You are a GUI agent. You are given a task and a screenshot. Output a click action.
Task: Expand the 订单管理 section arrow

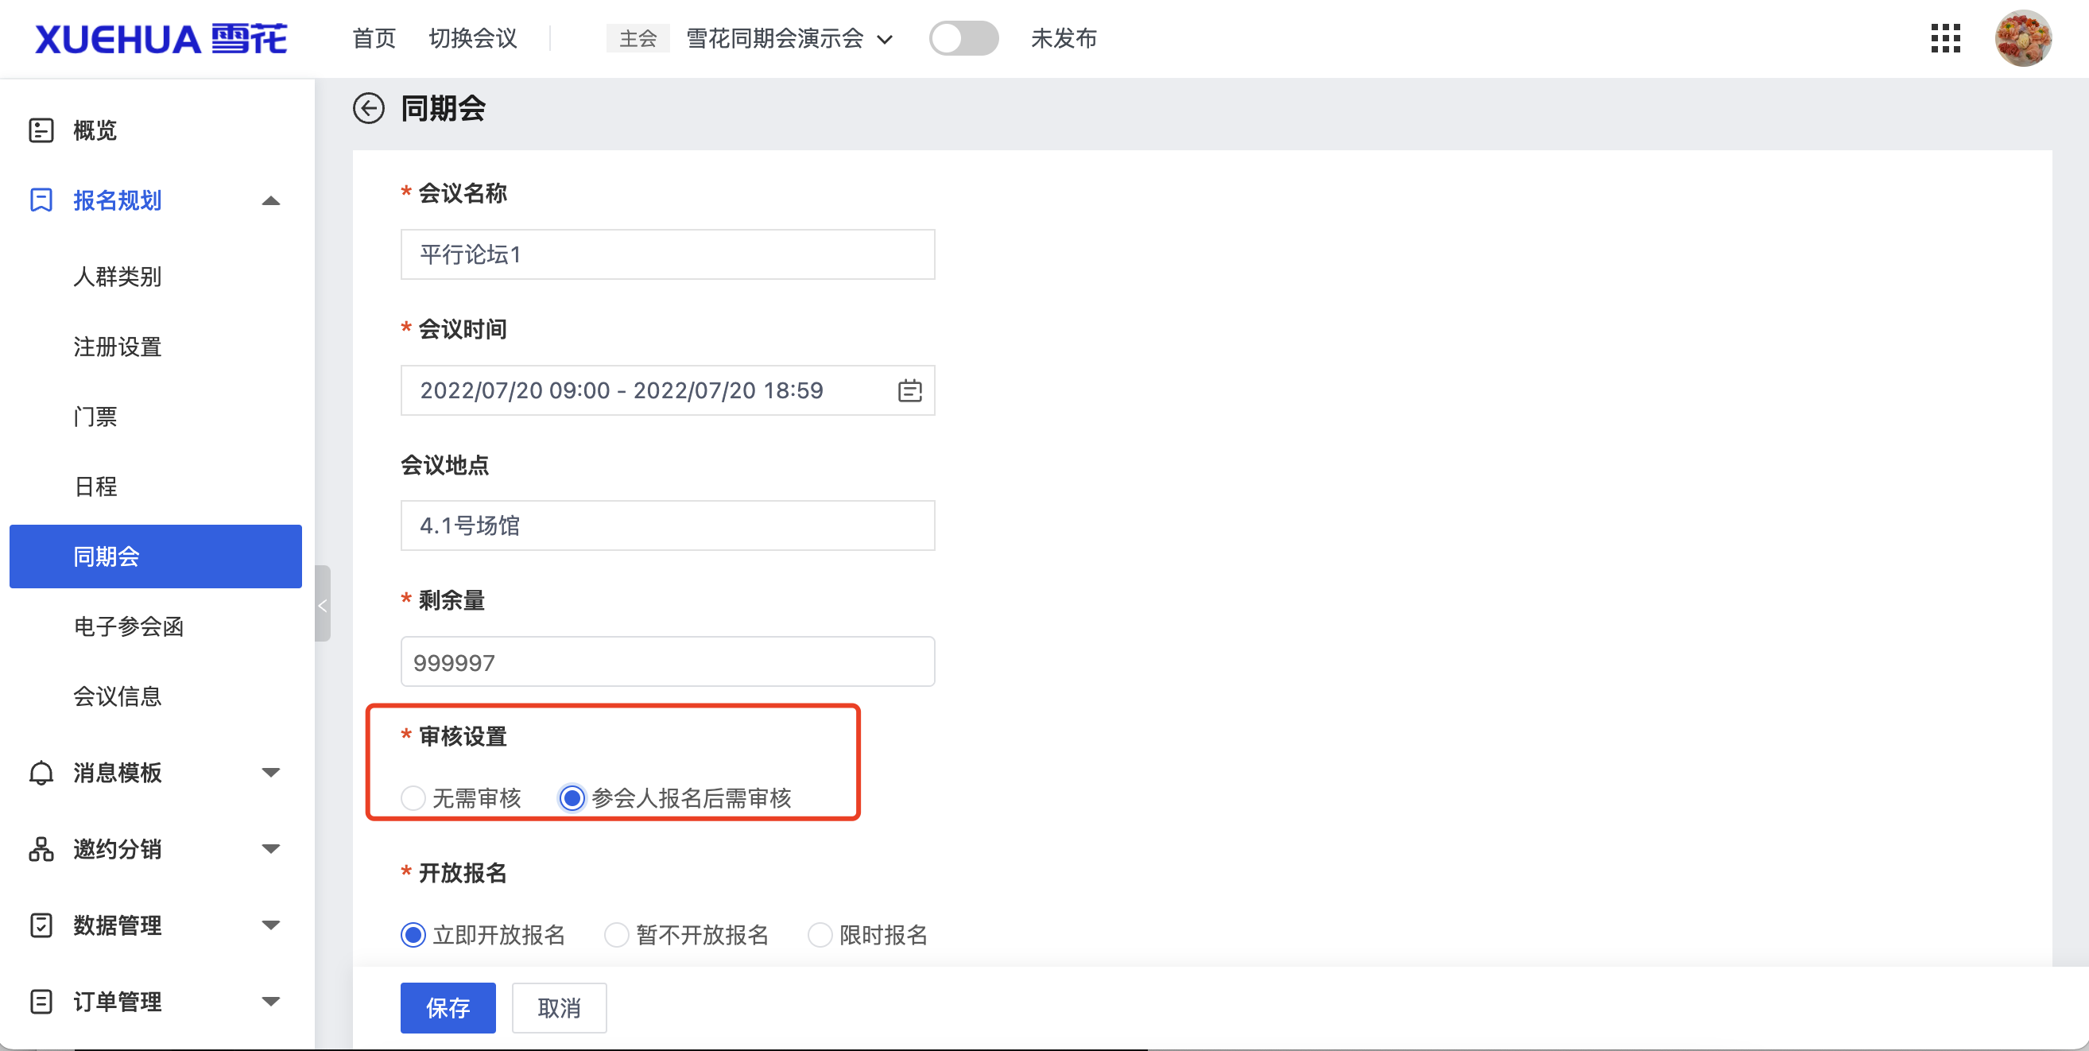[271, 1002]
